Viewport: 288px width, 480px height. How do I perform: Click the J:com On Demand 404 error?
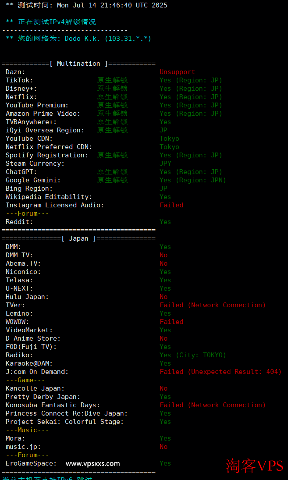click(220, 372)
